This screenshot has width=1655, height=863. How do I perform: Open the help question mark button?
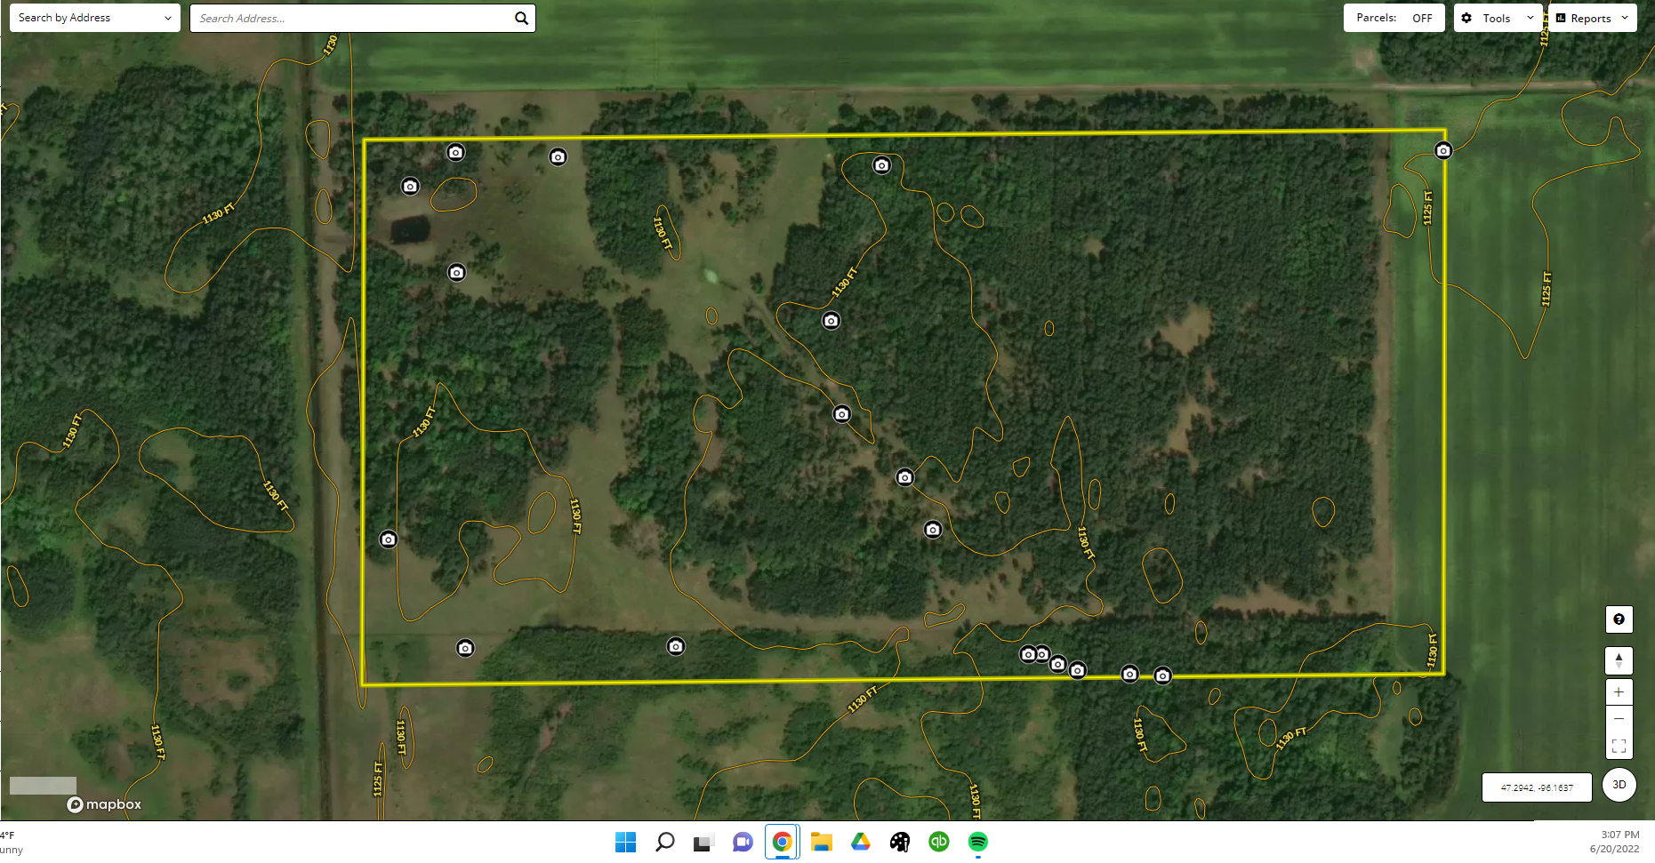point(1619,619)
